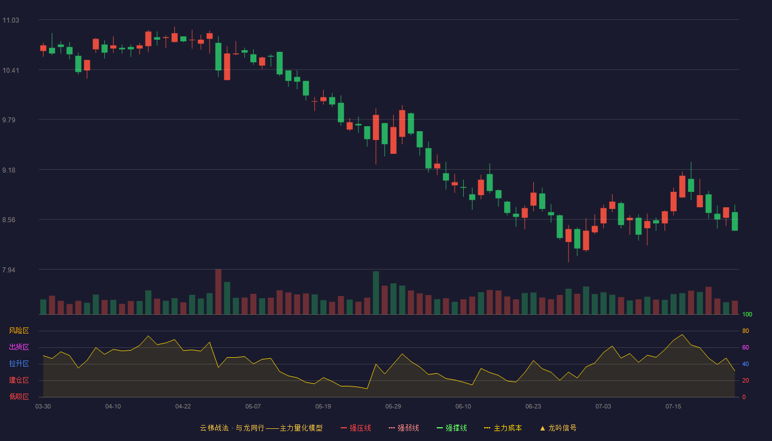This screenshot has width=772, height=441.
Task: Toggle the 强弱线 legend series
Action: [404, 428]
